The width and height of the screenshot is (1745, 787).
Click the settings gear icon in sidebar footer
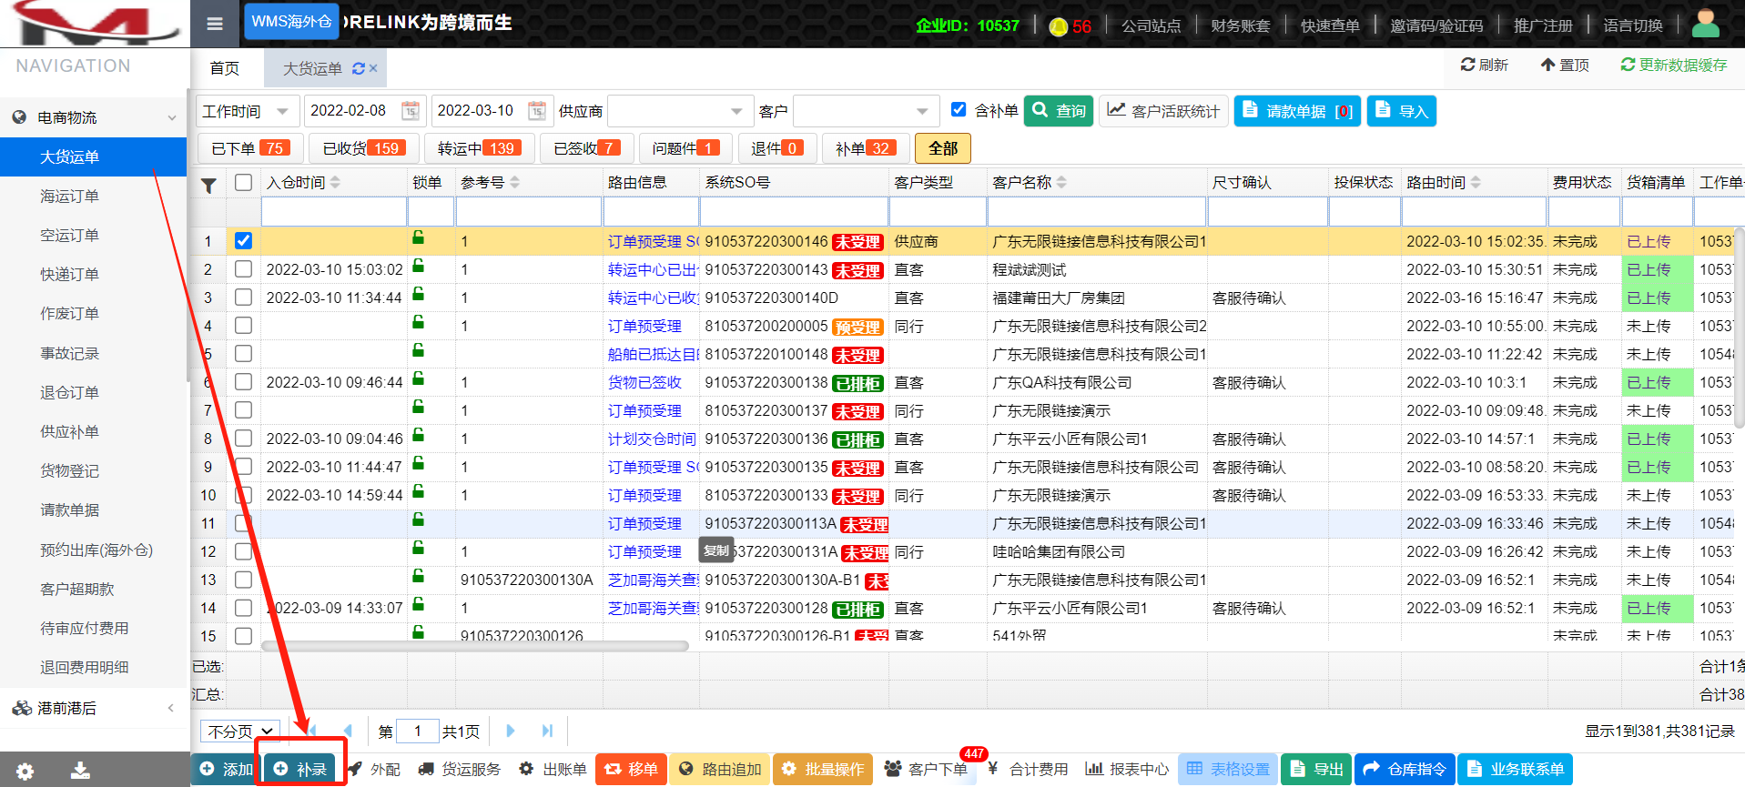25,771
